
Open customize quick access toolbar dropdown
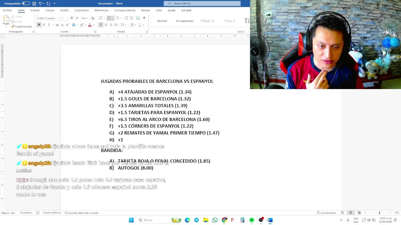[54, 3]
